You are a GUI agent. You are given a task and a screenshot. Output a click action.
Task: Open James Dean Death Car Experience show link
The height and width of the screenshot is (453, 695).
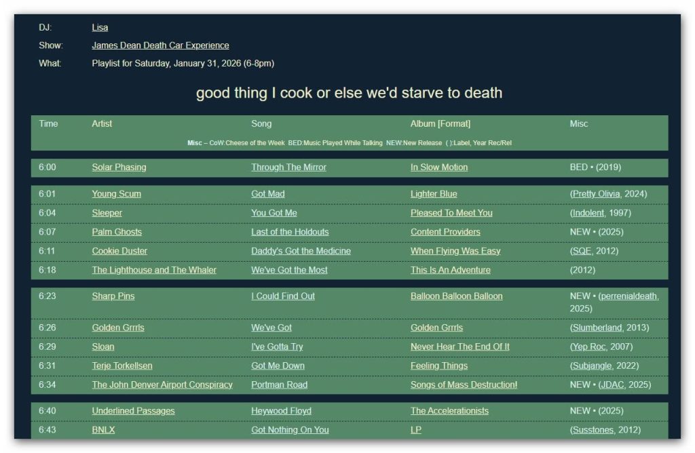(160, 45)
